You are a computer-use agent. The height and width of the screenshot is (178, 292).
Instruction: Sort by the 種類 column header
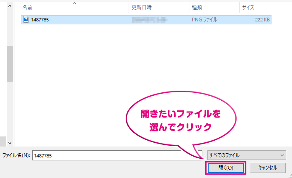(x=197, y=8)
